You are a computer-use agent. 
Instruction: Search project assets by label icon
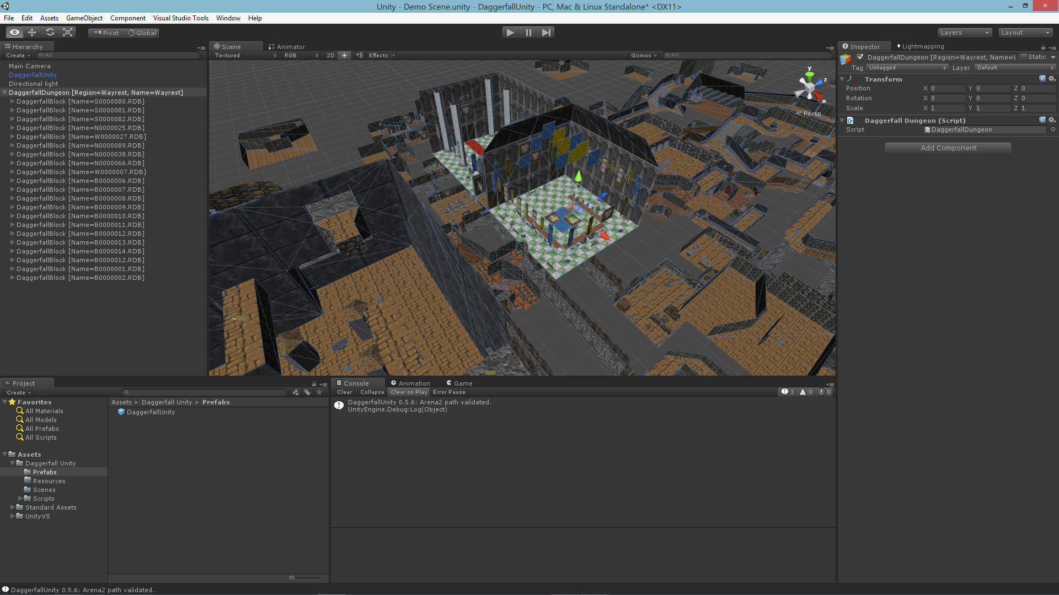point(307,392)
